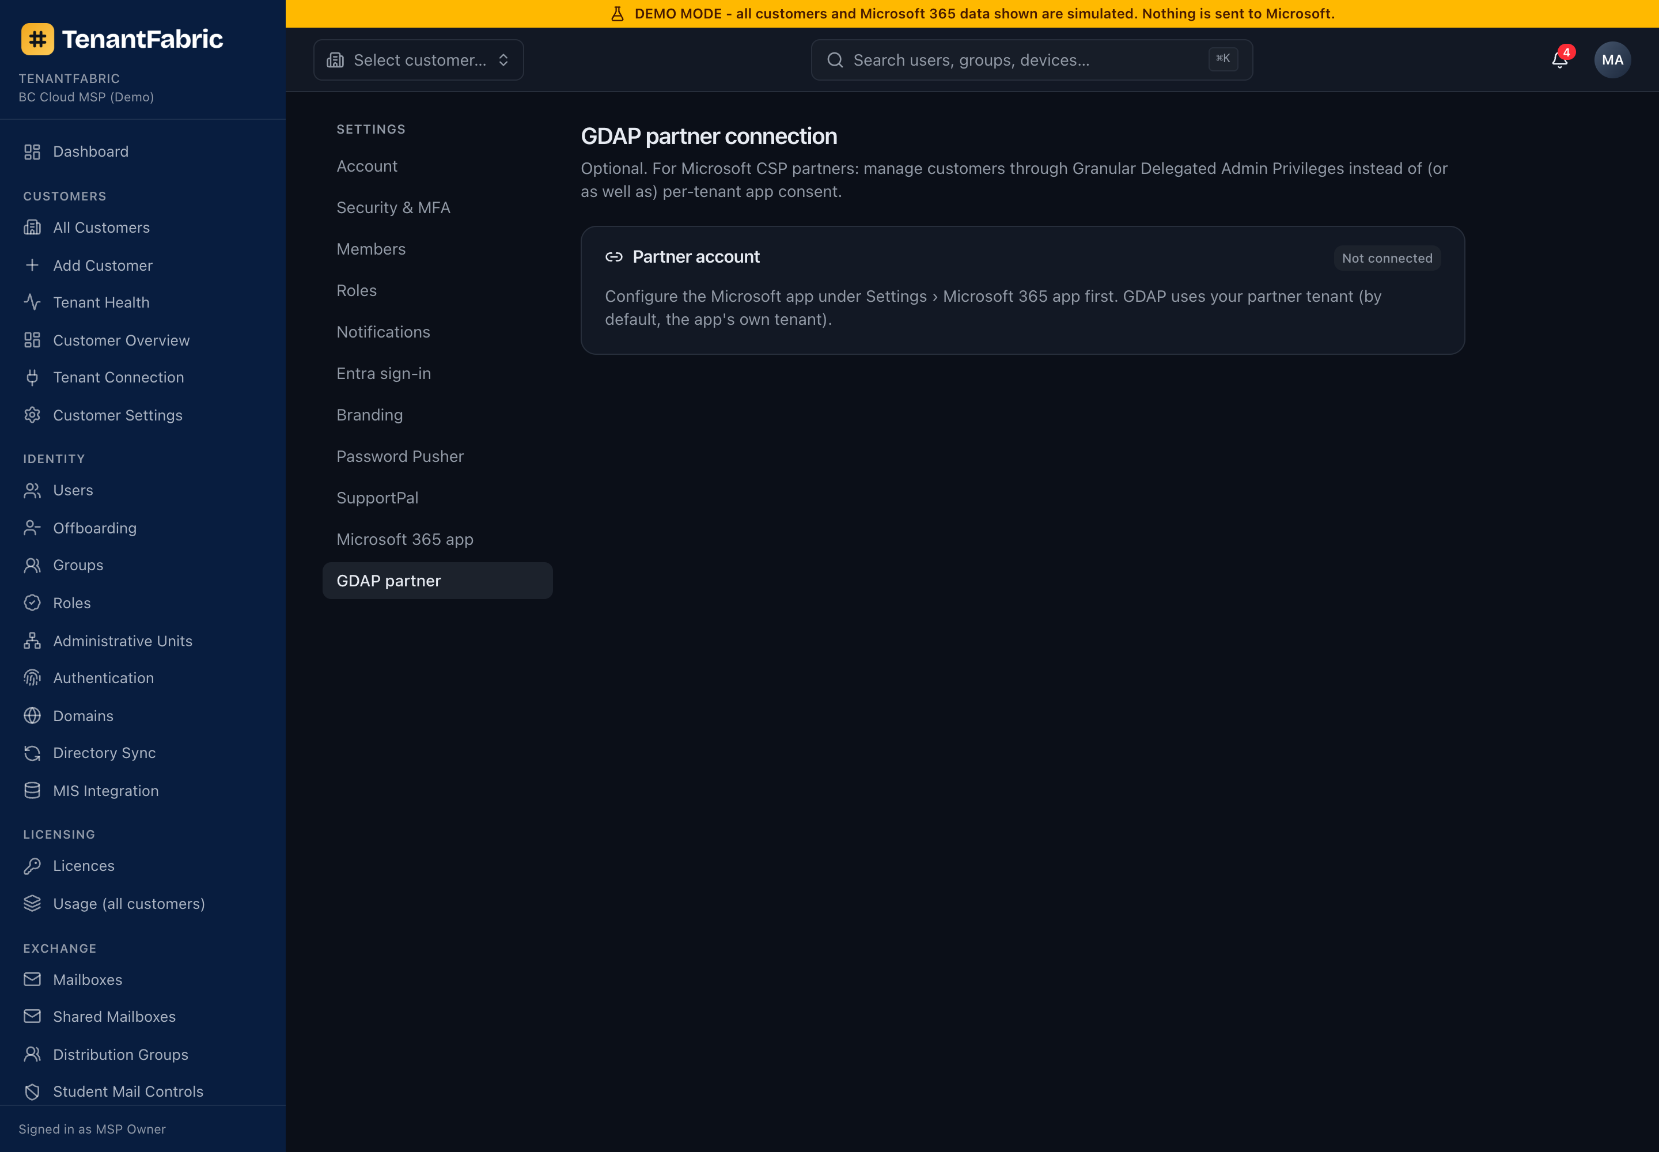The height and width of the screenshot is (1152, 1659).
Task: Focus the search users, groups, devices field
Action: pyautogui.click(x=1032, y=60)
